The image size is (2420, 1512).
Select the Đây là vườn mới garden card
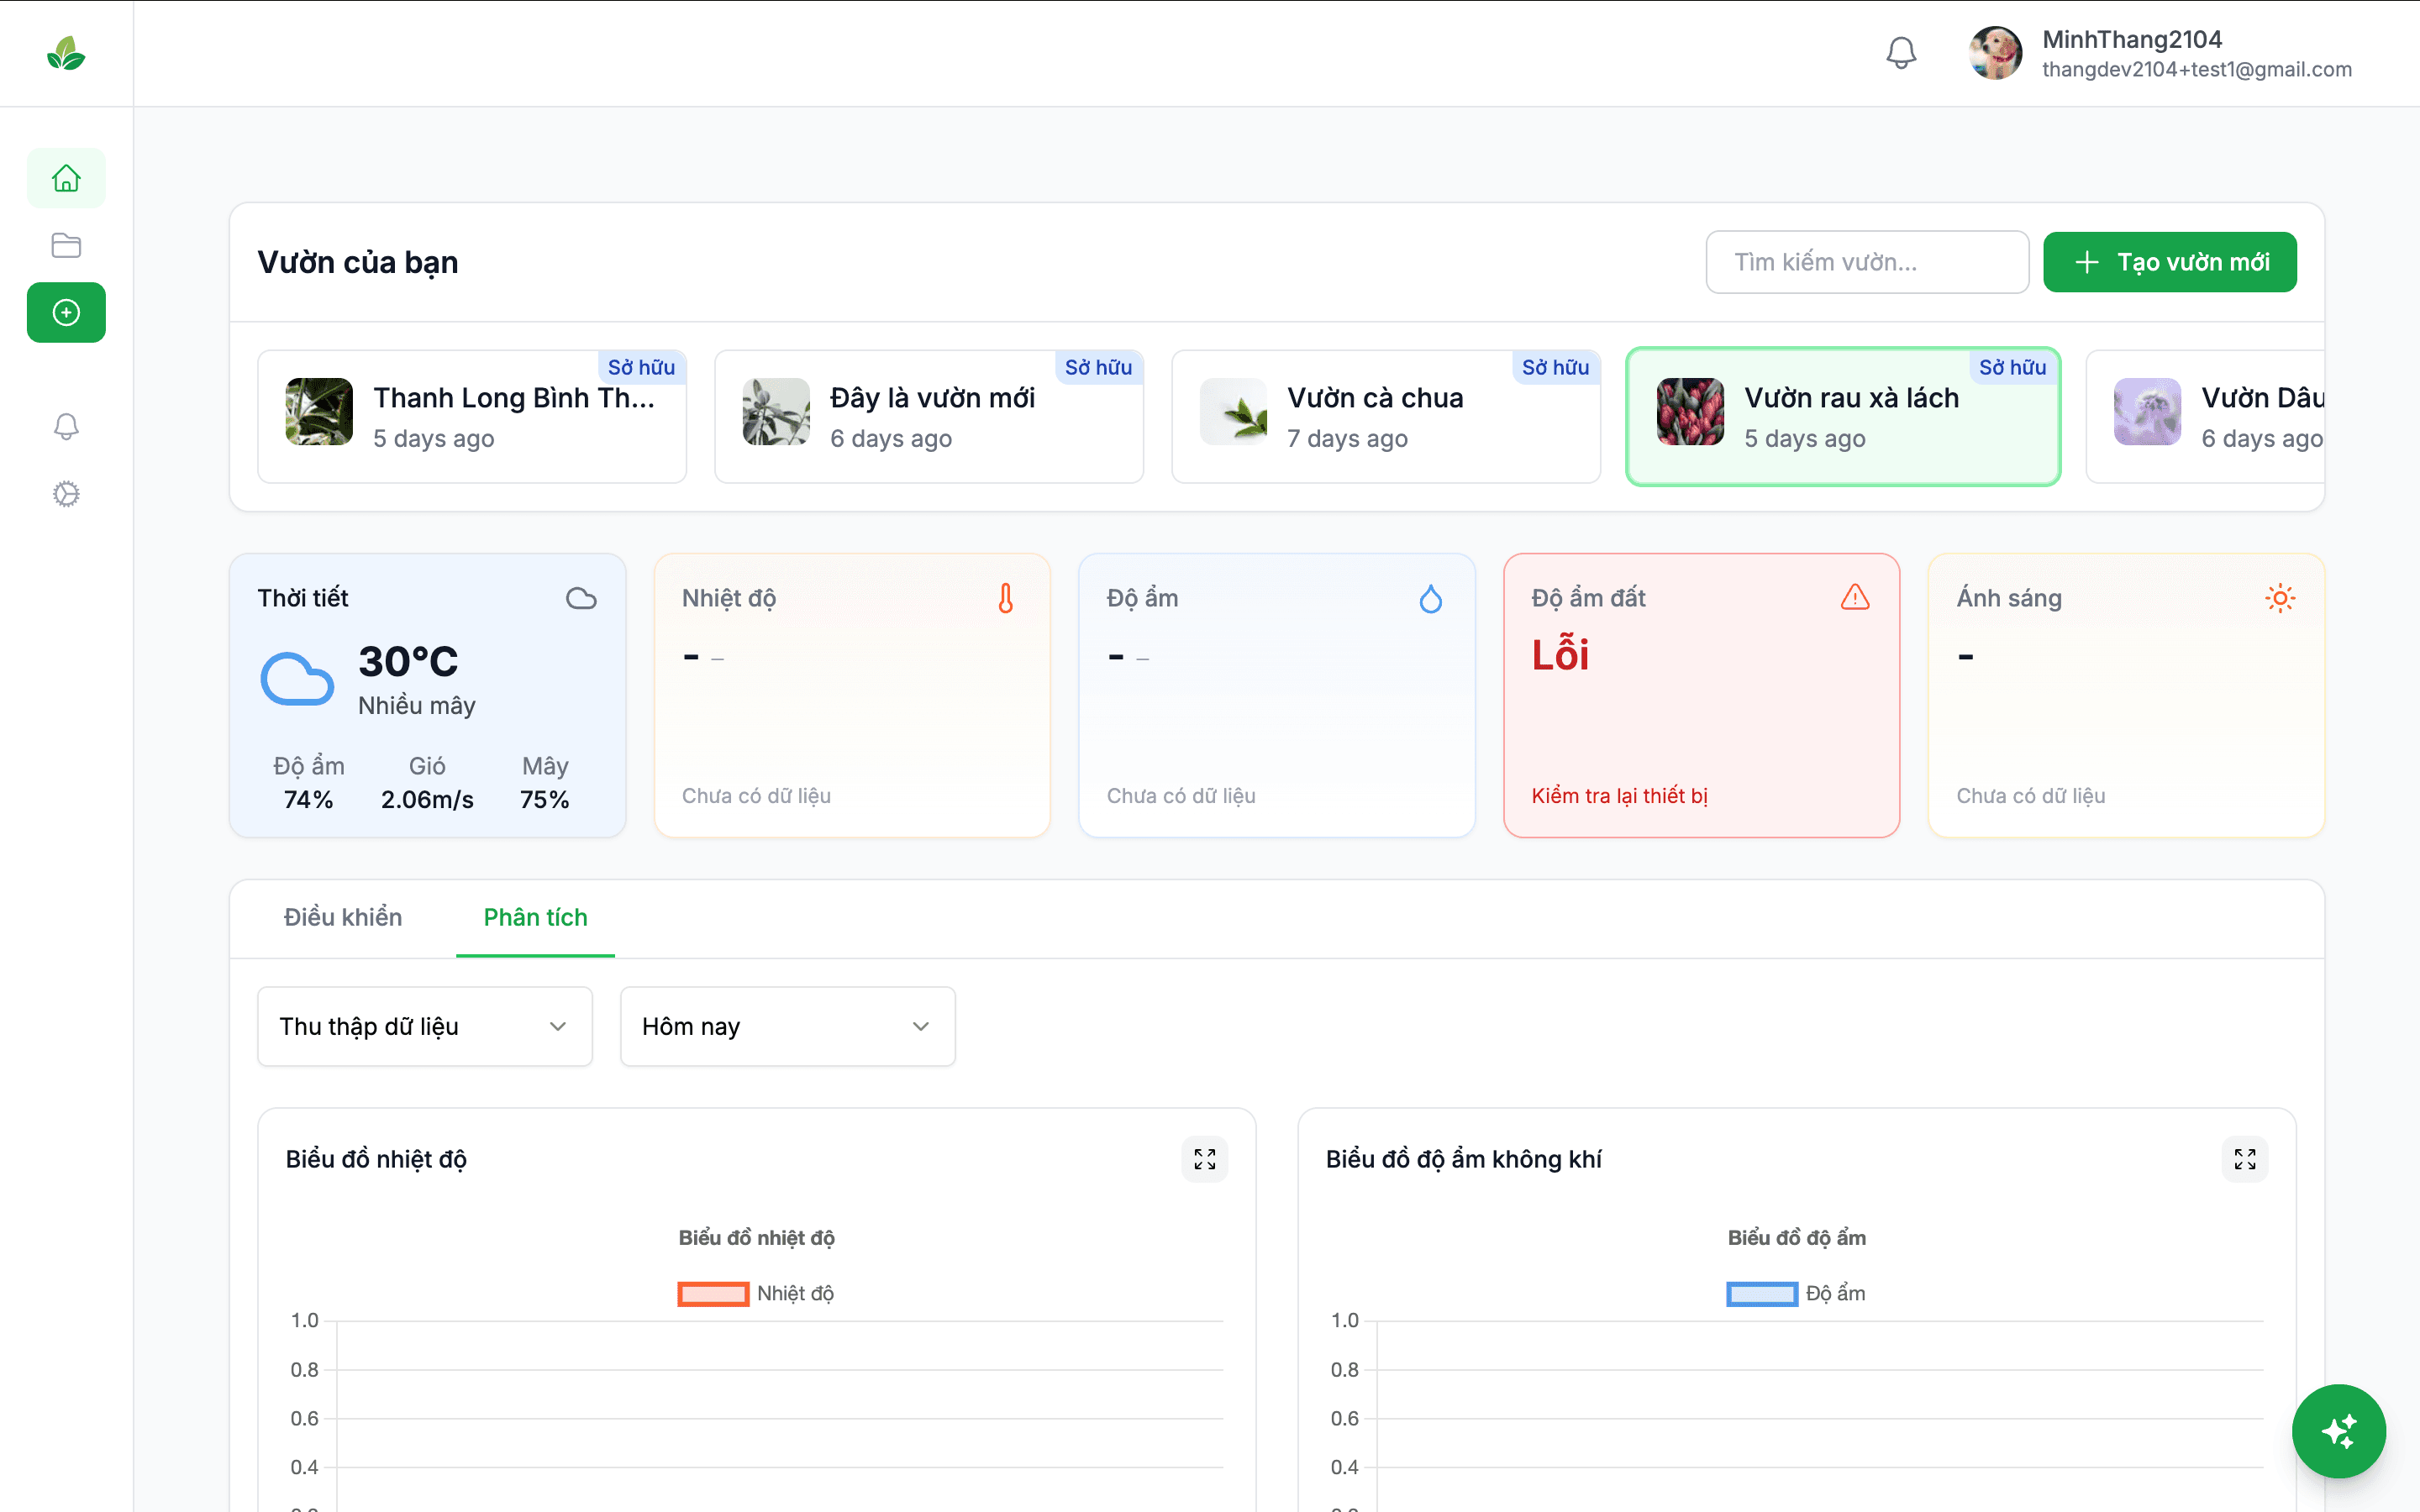click(929, 416)
